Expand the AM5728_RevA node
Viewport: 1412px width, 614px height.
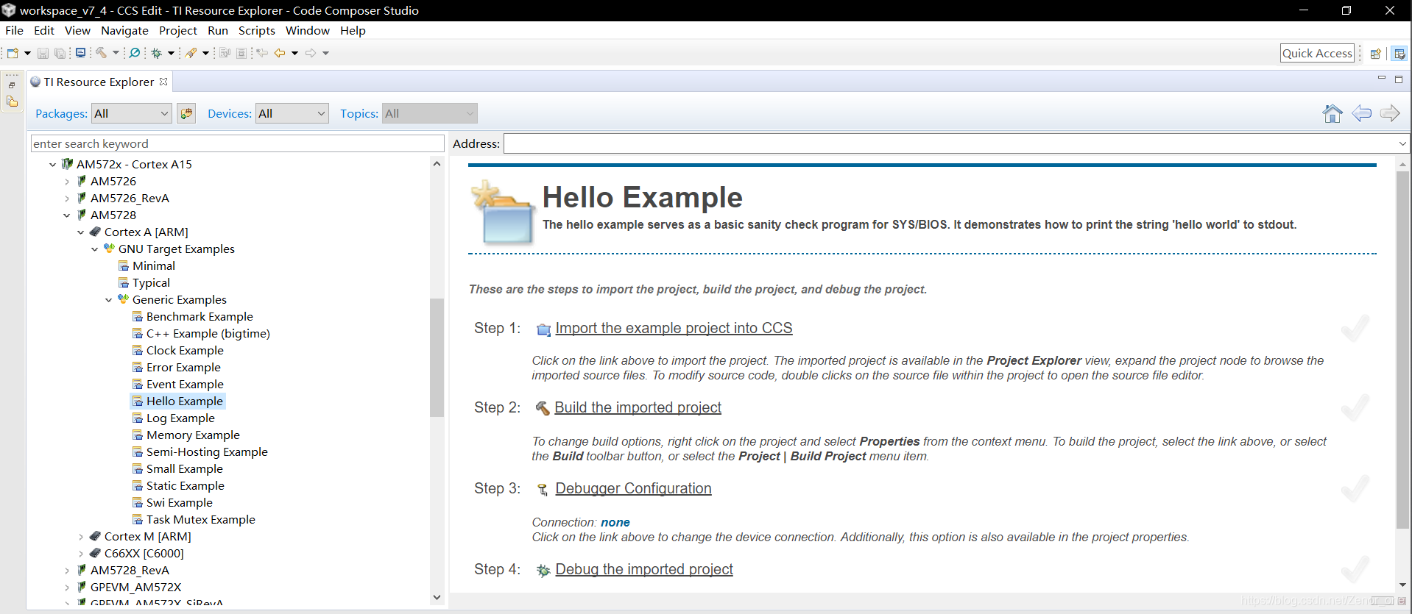(67, 571)
